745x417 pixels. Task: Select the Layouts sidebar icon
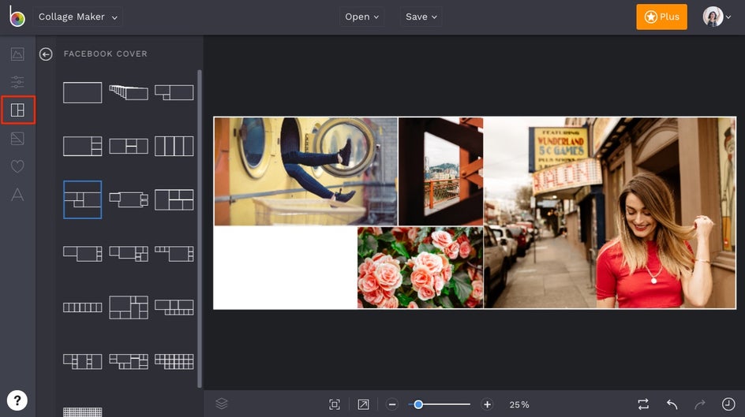17,110
